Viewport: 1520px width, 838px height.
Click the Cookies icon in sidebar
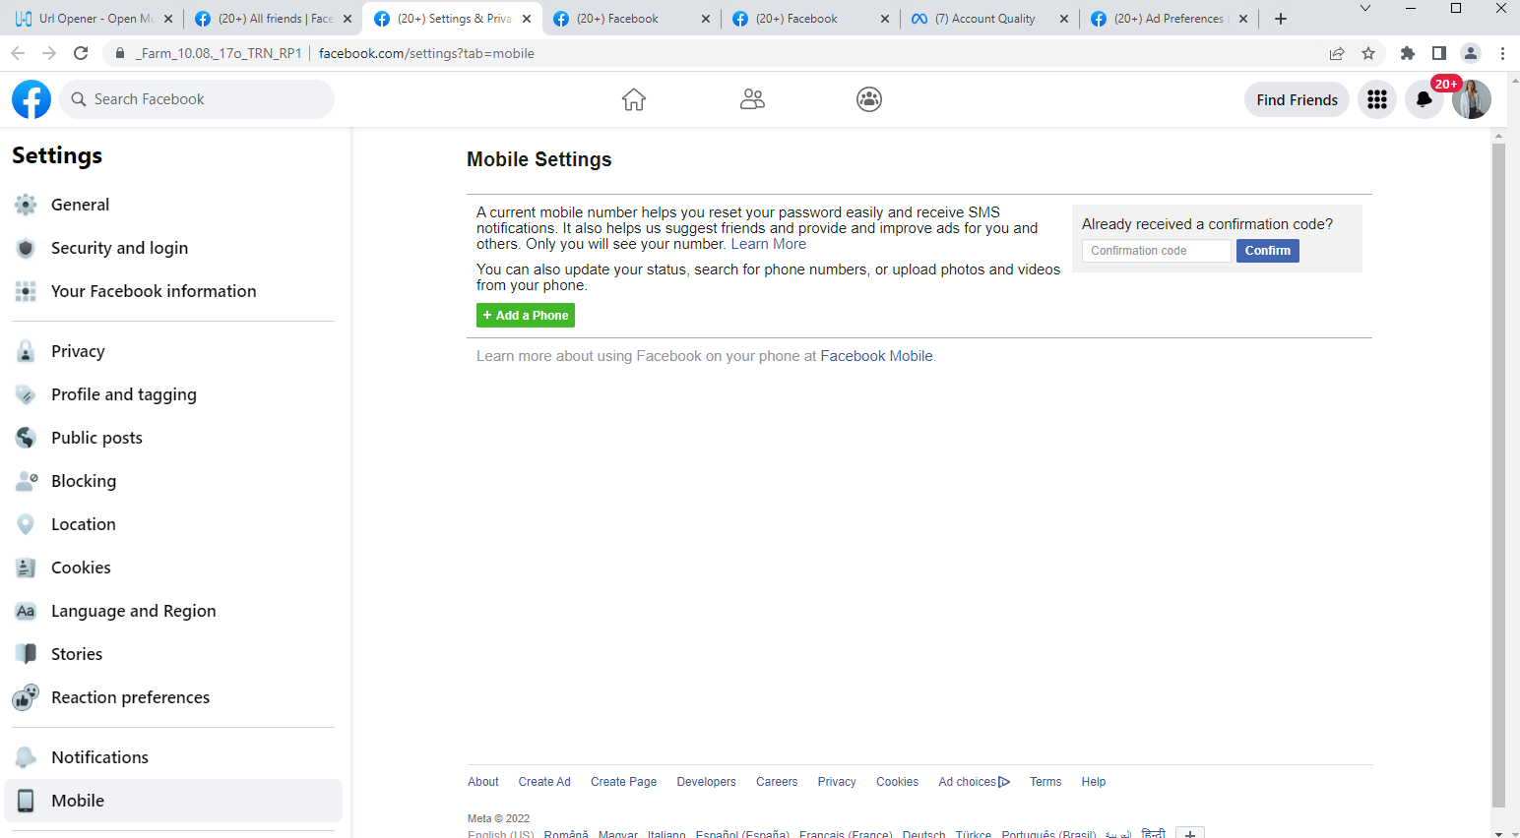pos(26,568)
